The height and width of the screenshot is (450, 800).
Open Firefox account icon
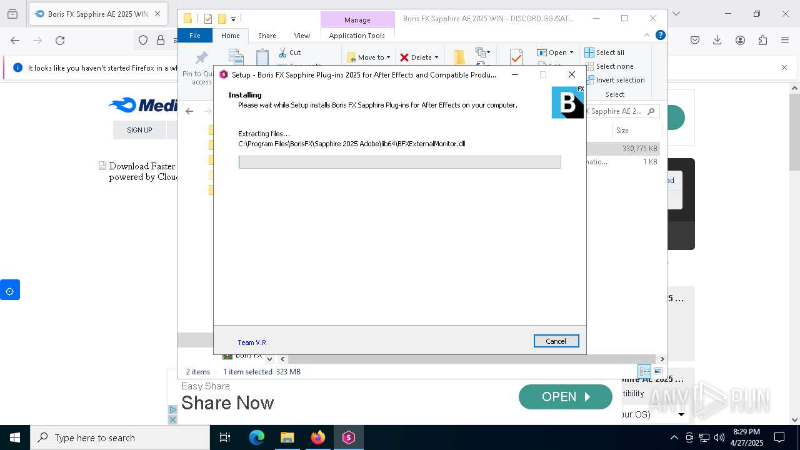pyautogui.click(x=740, y=41)
